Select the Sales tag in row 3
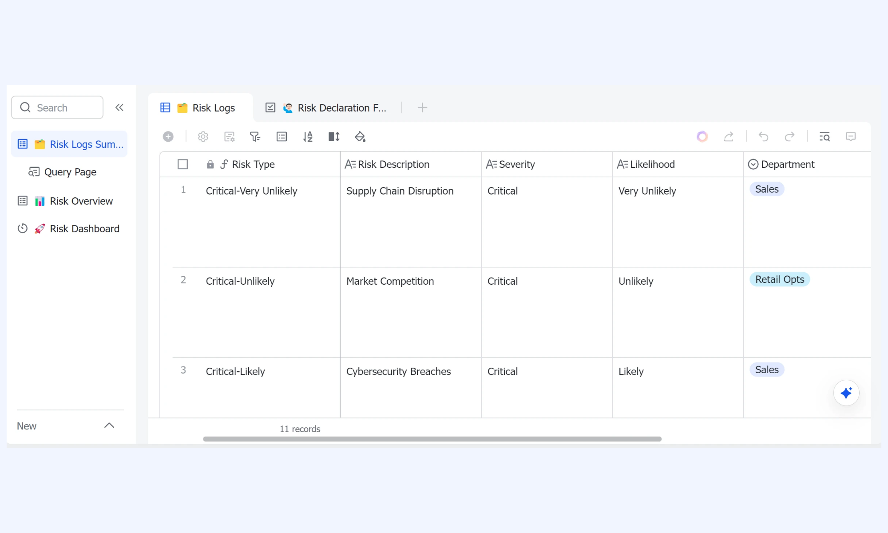Screen dimensions: 888x533 tap(767, 370)
